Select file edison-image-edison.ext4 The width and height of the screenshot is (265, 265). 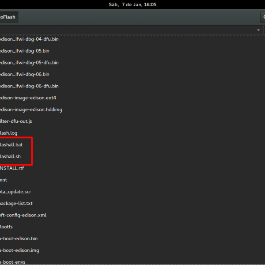28,98
